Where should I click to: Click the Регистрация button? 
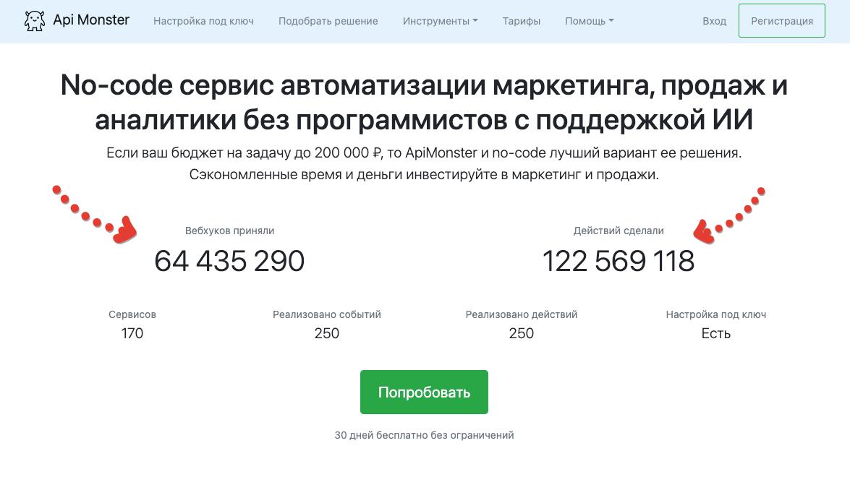782,20
